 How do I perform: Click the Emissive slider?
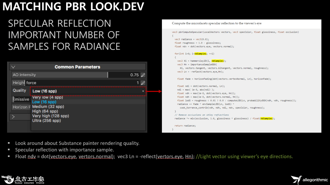point(21,99)
